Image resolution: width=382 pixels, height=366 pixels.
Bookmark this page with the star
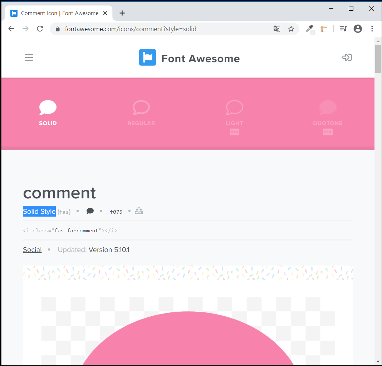coord(291,29)
